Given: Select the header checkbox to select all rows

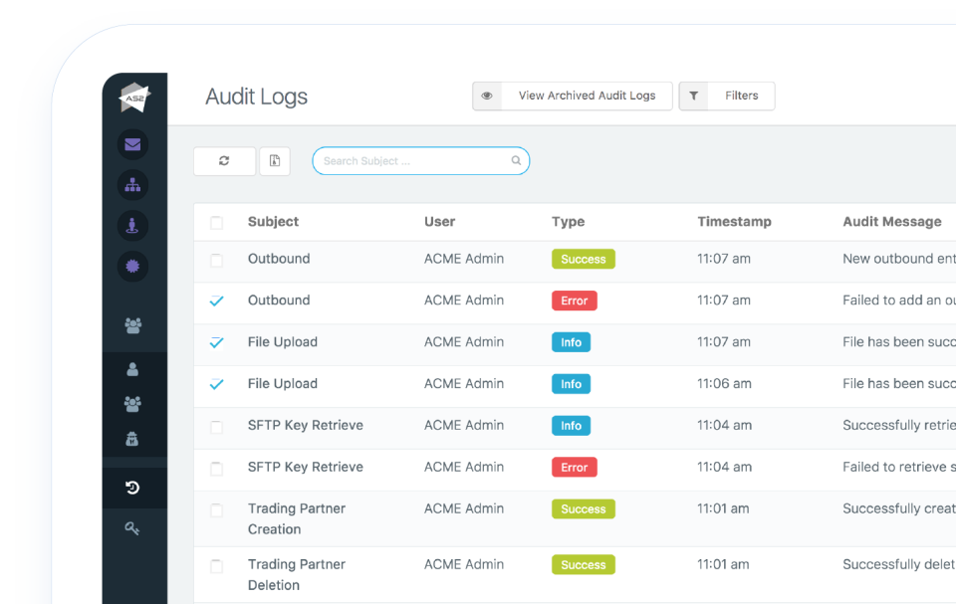Looking at the screenshot, I should click(x=216, y=221).
